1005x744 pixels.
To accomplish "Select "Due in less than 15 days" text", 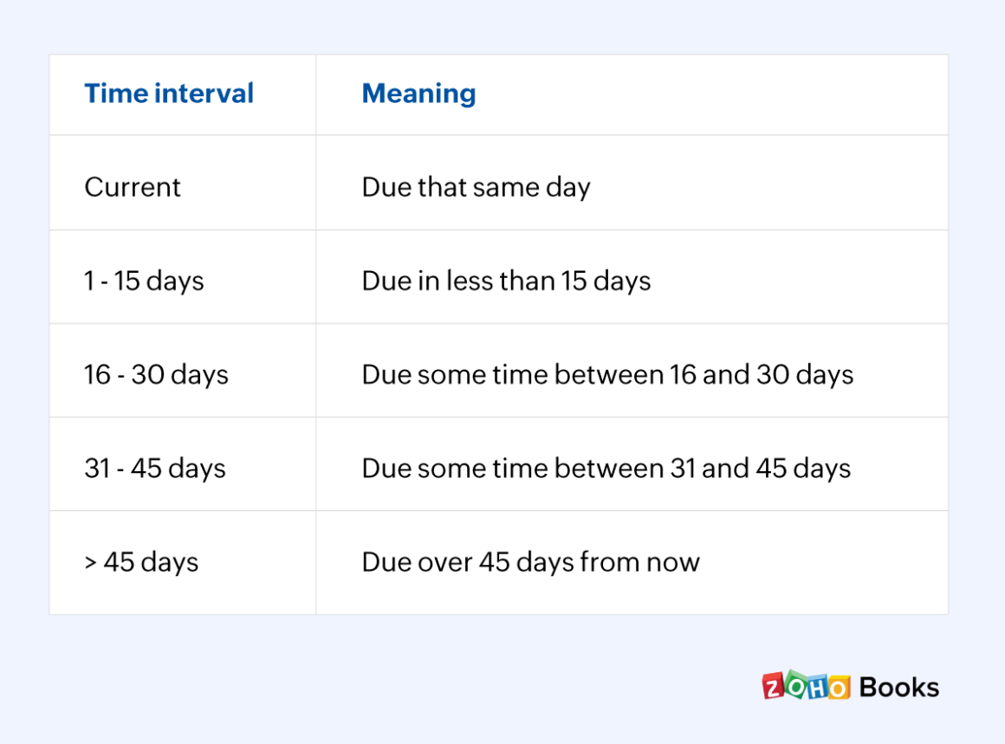I will click(x=506, y=281).
